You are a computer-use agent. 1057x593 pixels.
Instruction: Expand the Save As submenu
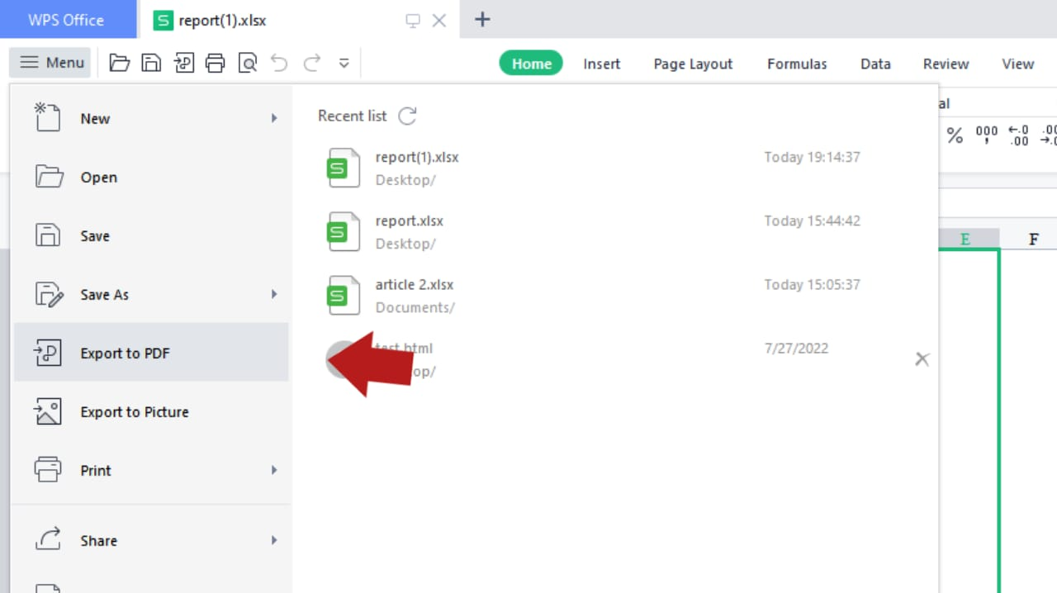pyautogui.click(x=274, y=294)
